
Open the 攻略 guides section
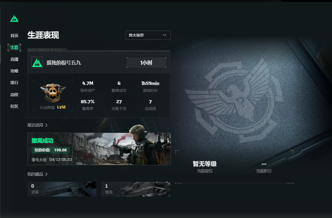[x=14, y=71]
